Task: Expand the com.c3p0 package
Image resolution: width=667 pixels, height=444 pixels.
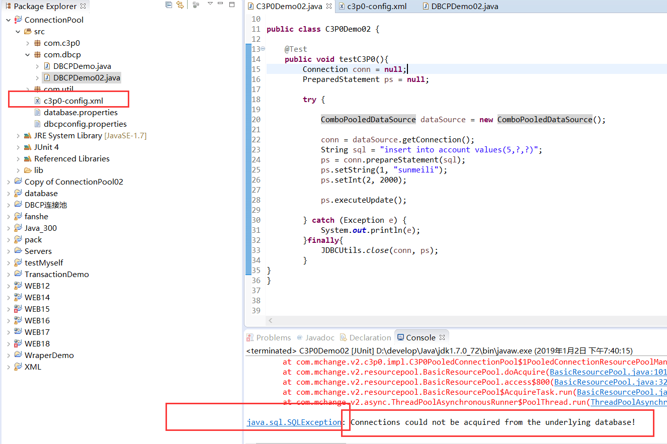Action: point(29,43)
